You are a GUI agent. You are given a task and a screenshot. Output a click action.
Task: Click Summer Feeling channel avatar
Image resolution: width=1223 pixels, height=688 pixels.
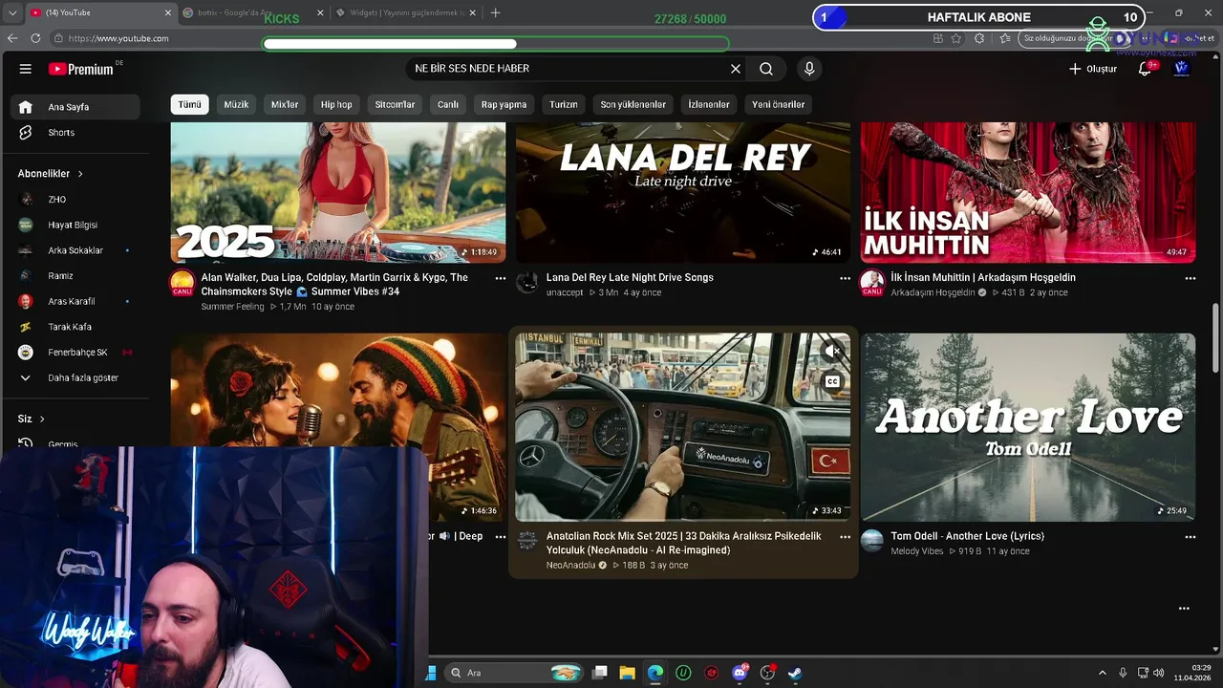pyautogui.click(x=182, y=283)
